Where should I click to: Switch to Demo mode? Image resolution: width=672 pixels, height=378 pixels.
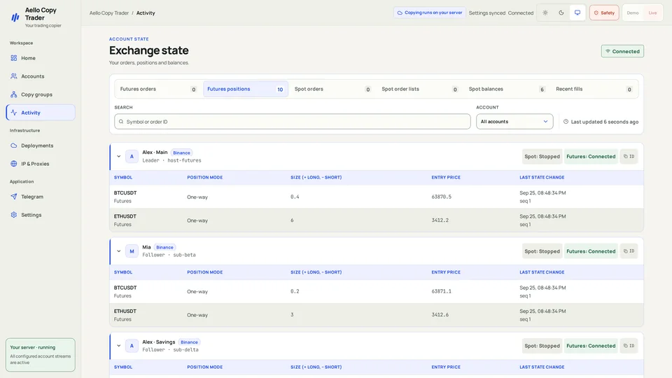pos(633,13)
